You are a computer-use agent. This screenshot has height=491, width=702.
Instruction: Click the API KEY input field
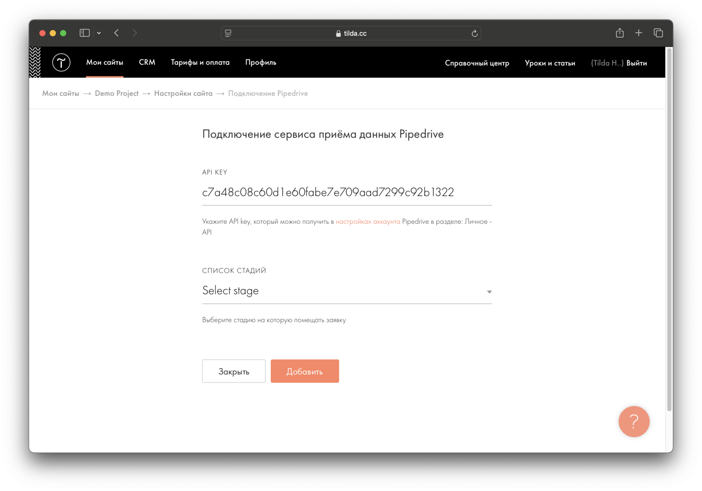[347, 192]
